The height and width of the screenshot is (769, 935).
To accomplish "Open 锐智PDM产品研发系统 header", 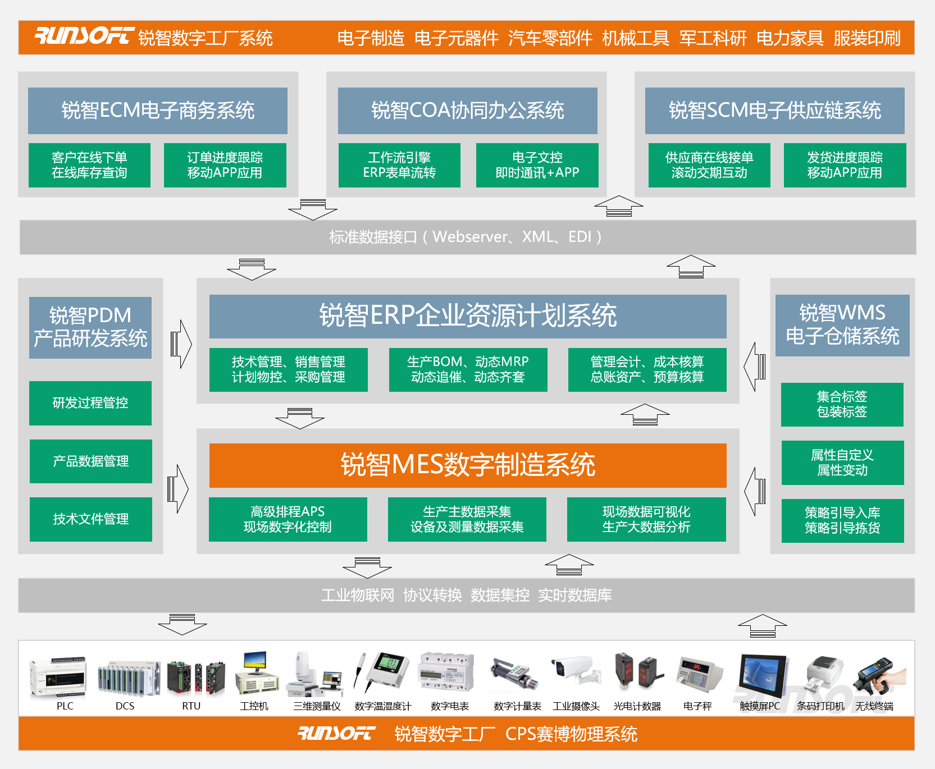I will (90, 327).
